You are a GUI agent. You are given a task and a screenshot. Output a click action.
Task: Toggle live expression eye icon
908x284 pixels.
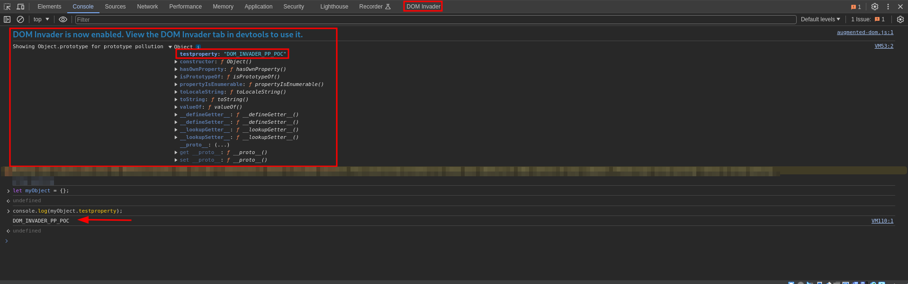point(63,19)
